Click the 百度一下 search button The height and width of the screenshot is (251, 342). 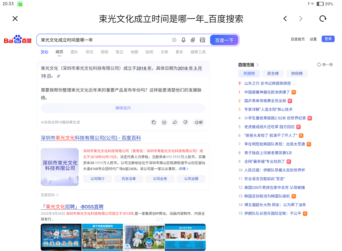[x=224, y=40]
